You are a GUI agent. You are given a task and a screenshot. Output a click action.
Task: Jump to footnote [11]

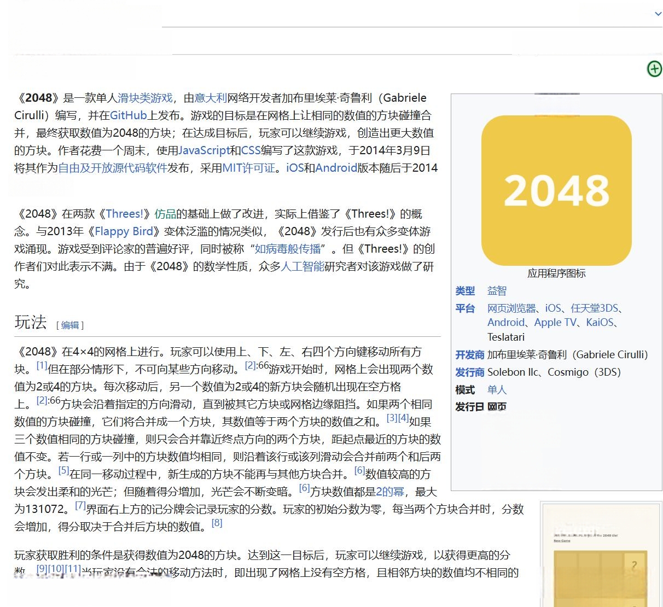73,569
